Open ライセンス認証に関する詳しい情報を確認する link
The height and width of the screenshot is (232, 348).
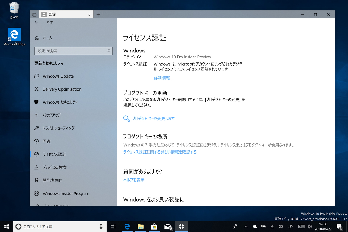point(160,152)
